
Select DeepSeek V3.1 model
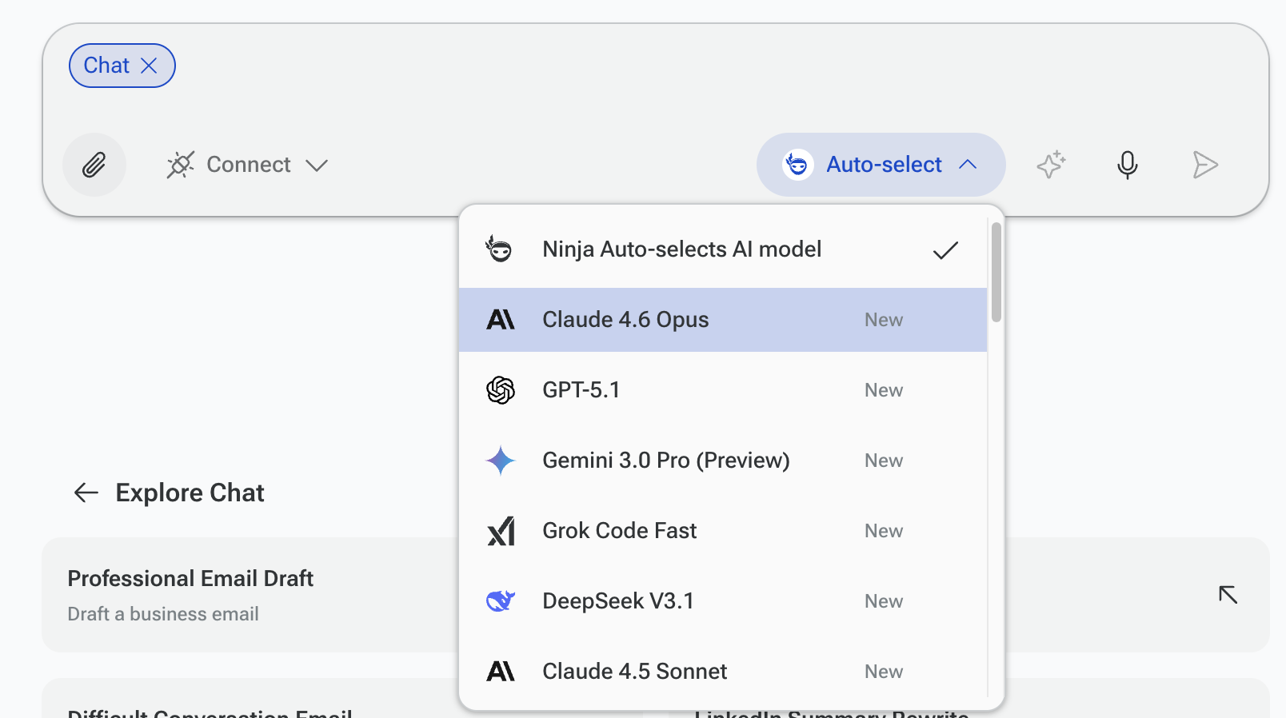click(x=723, y=601)
